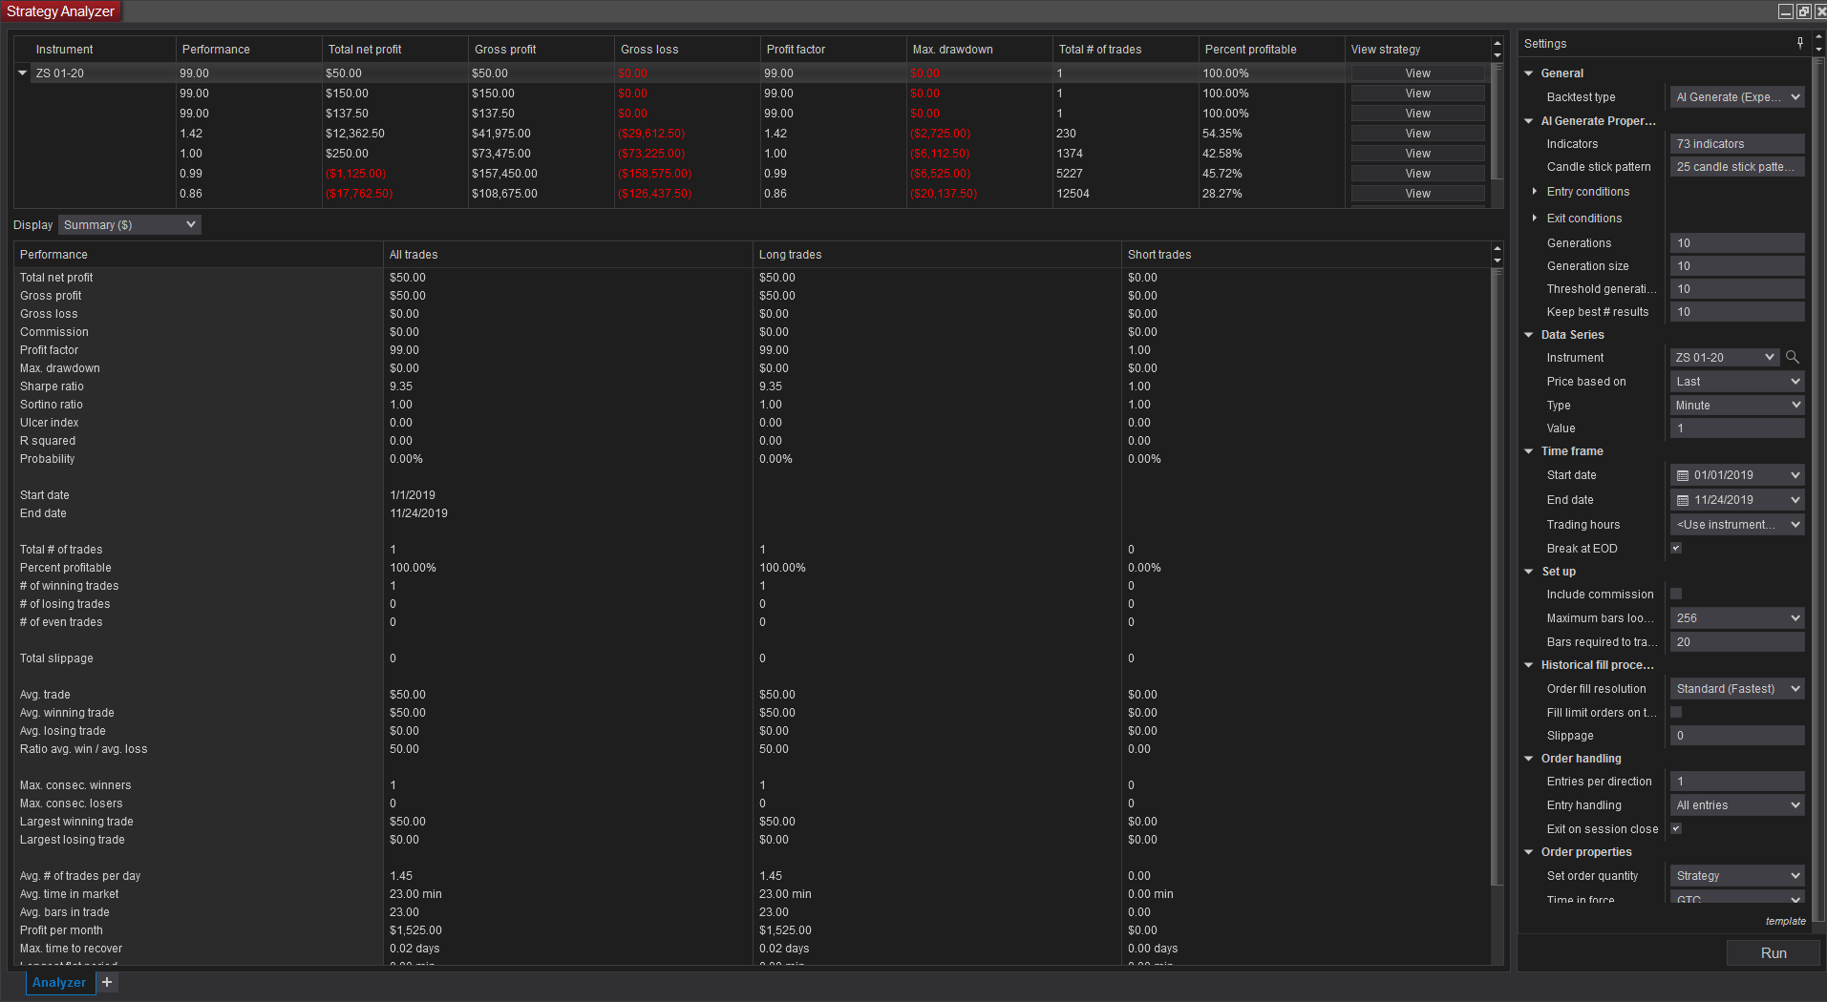1827x1002 pixels.
Task: Open the Entry handling dropdown
Action: pyautogui.click(x=1737, y=805)
